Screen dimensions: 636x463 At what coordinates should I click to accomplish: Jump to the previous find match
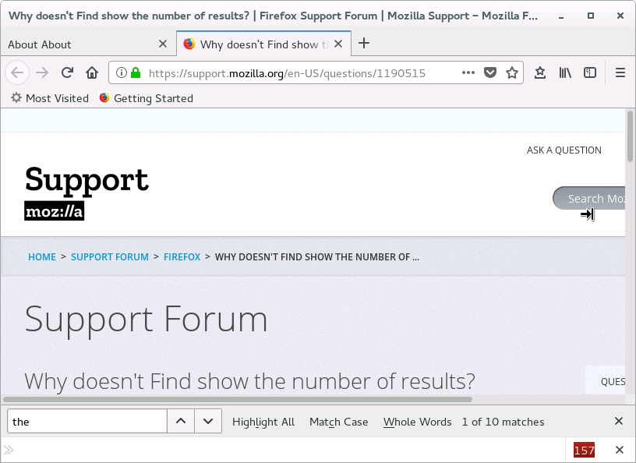tap(181, 422)
